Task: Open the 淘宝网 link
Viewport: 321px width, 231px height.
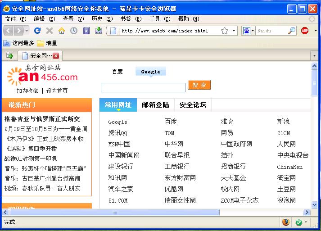Action: [x=286, y=178]
